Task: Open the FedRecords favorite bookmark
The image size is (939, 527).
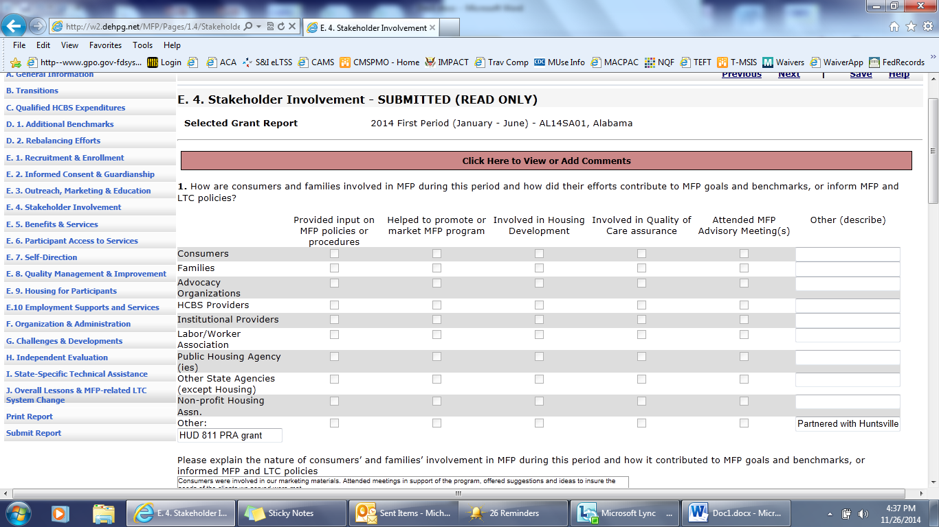Action: (895, 62)
